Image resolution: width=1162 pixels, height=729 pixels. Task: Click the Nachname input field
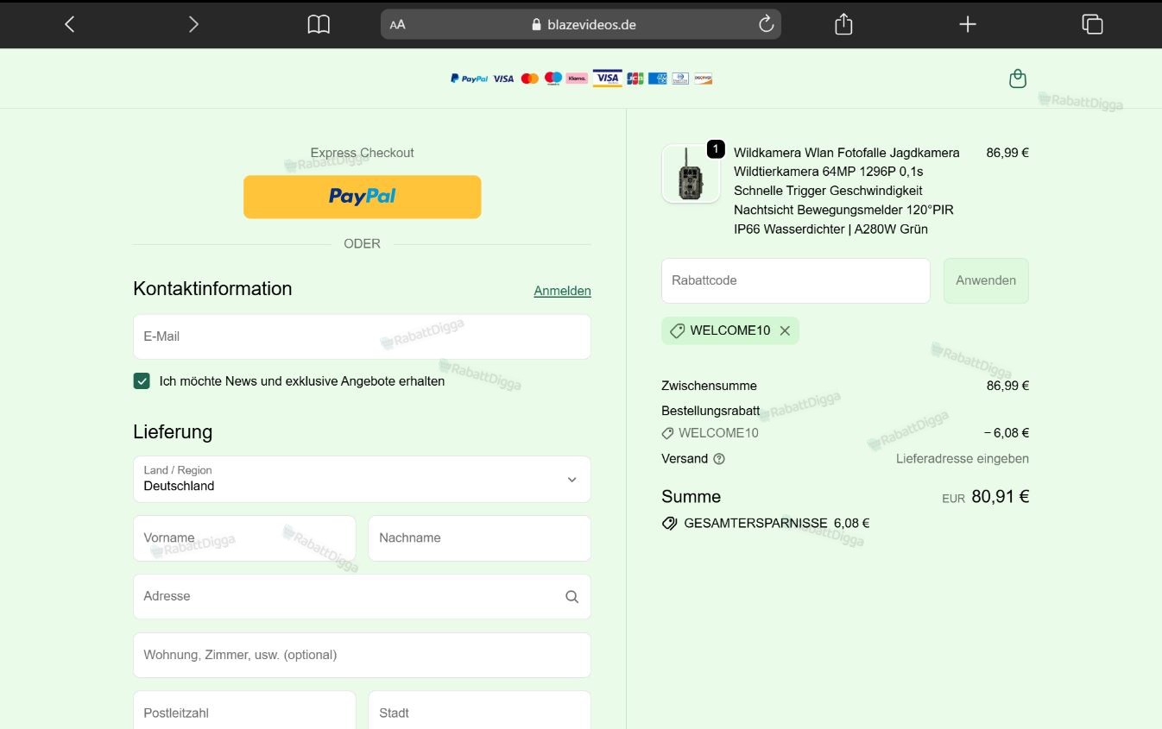(479, 538)
